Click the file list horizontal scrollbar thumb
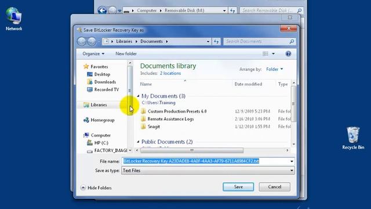The image size is (371, 209). pyautogui.click(x=192, y=150)
